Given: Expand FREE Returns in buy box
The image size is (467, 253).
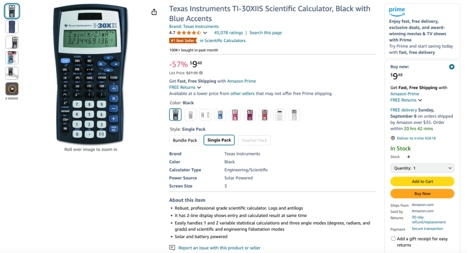Looking at the screenshot, I should click(x=406, y=100).
